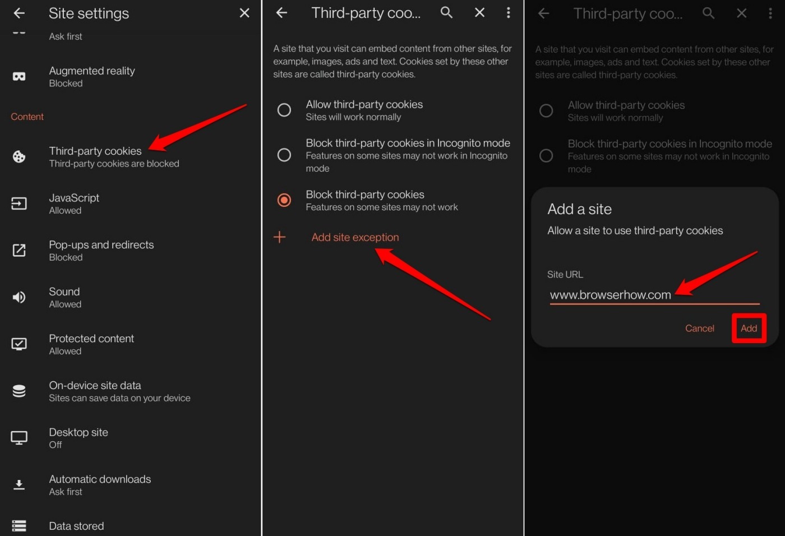The width and height of the screenshot is (785, 536).
Task: Open Protected content setting
Action: (131, 344)
